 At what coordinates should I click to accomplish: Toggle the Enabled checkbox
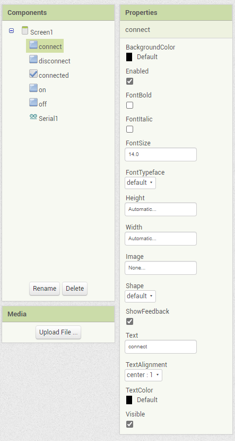pyautogui.click(x=129, y=81)
